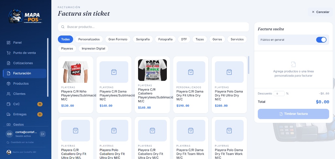Add Playera C/R Niño $130.00 product
The image size is (335, 159).
pyautogui.click(x=76, y=85)
